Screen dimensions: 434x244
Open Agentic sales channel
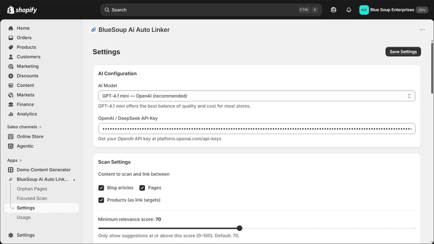click(x=25, y=146)
